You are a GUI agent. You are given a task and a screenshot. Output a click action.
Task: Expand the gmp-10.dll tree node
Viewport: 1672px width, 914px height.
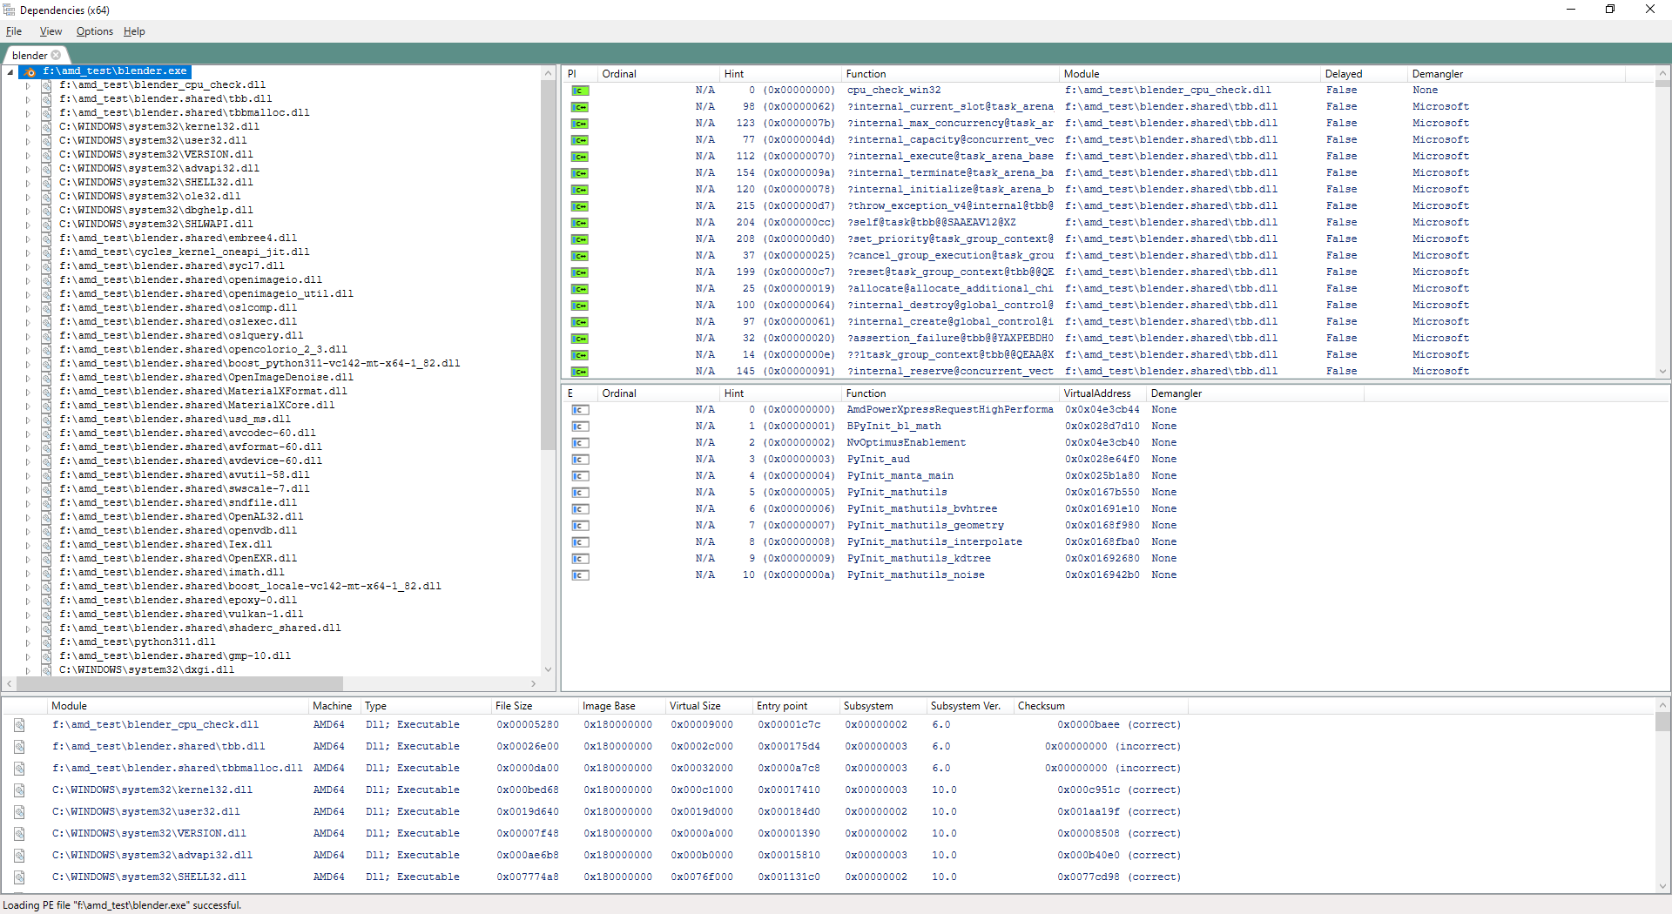click(28, 657)
